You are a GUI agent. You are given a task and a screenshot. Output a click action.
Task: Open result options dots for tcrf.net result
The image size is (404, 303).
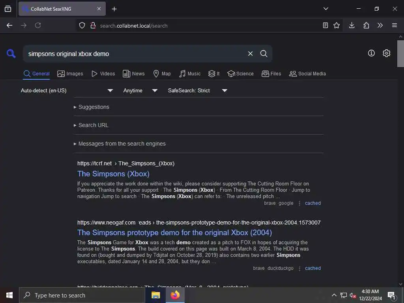click(299, 203)
